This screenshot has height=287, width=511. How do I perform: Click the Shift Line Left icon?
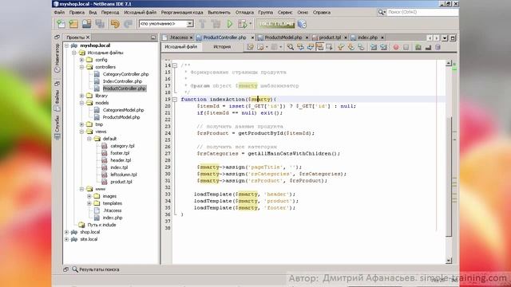point(374,47)
